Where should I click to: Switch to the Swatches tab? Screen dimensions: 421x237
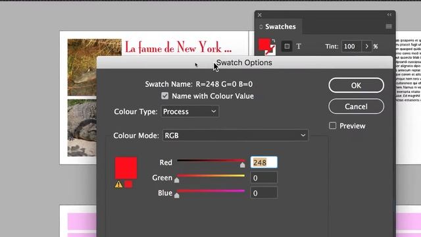click(280, 26)
